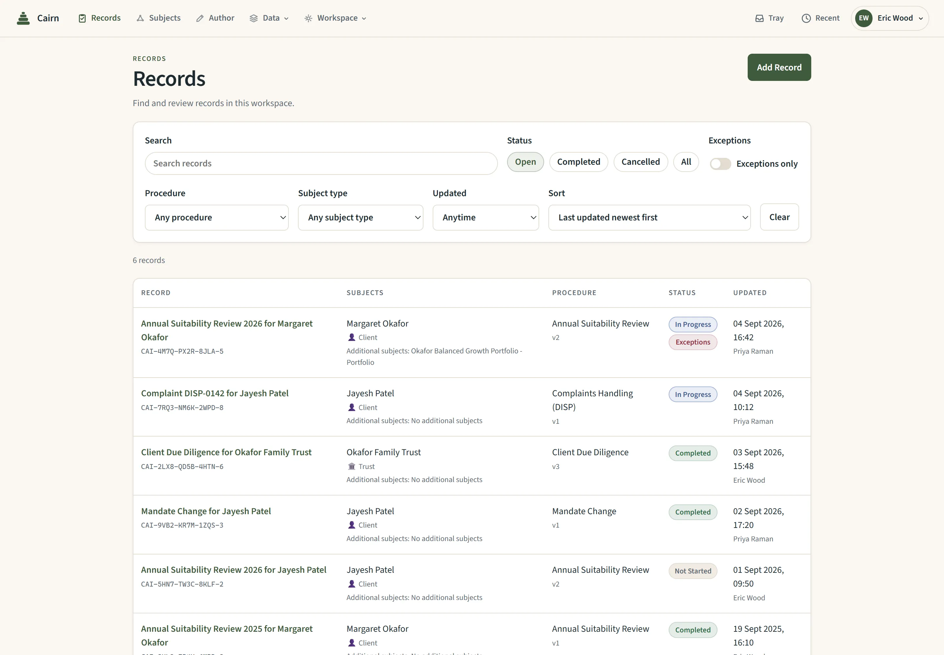The image size is (944, 655).
Task: Open the Tray nav item
Action: point(769,18)
